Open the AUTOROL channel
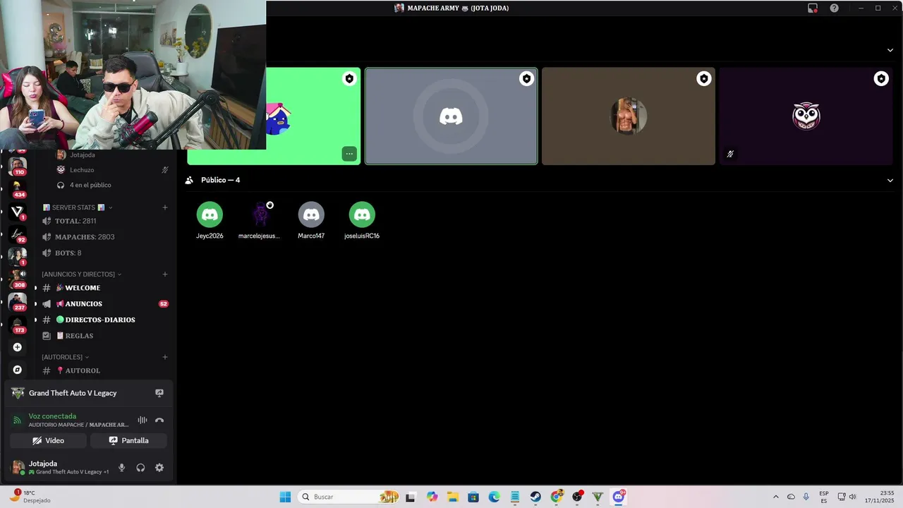Image resolution: width=903 pixels, height=508 pixels. pos(105,370)
